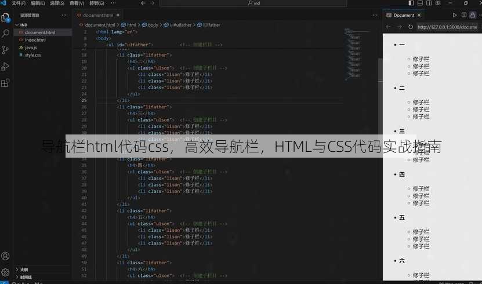Image resolution: width=482 pixels, height=284 pixels.
Task: Split the preview editor
Action: click(464, 15)
